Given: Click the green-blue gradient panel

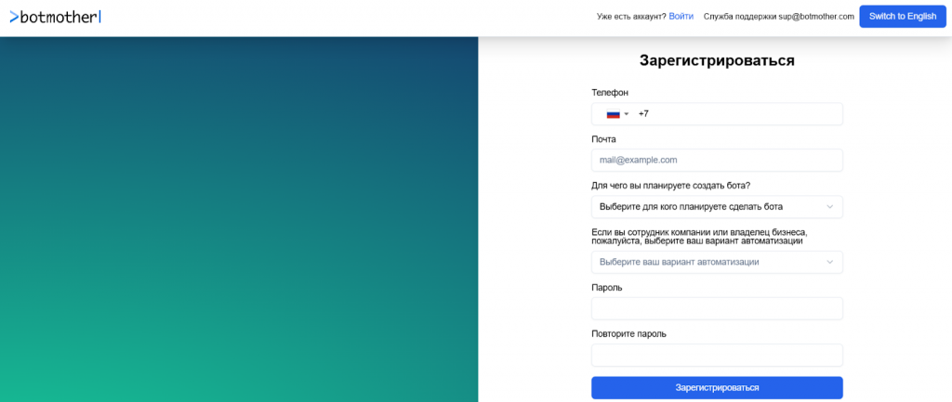Looking at the screenshot, I should coord(239,219).
